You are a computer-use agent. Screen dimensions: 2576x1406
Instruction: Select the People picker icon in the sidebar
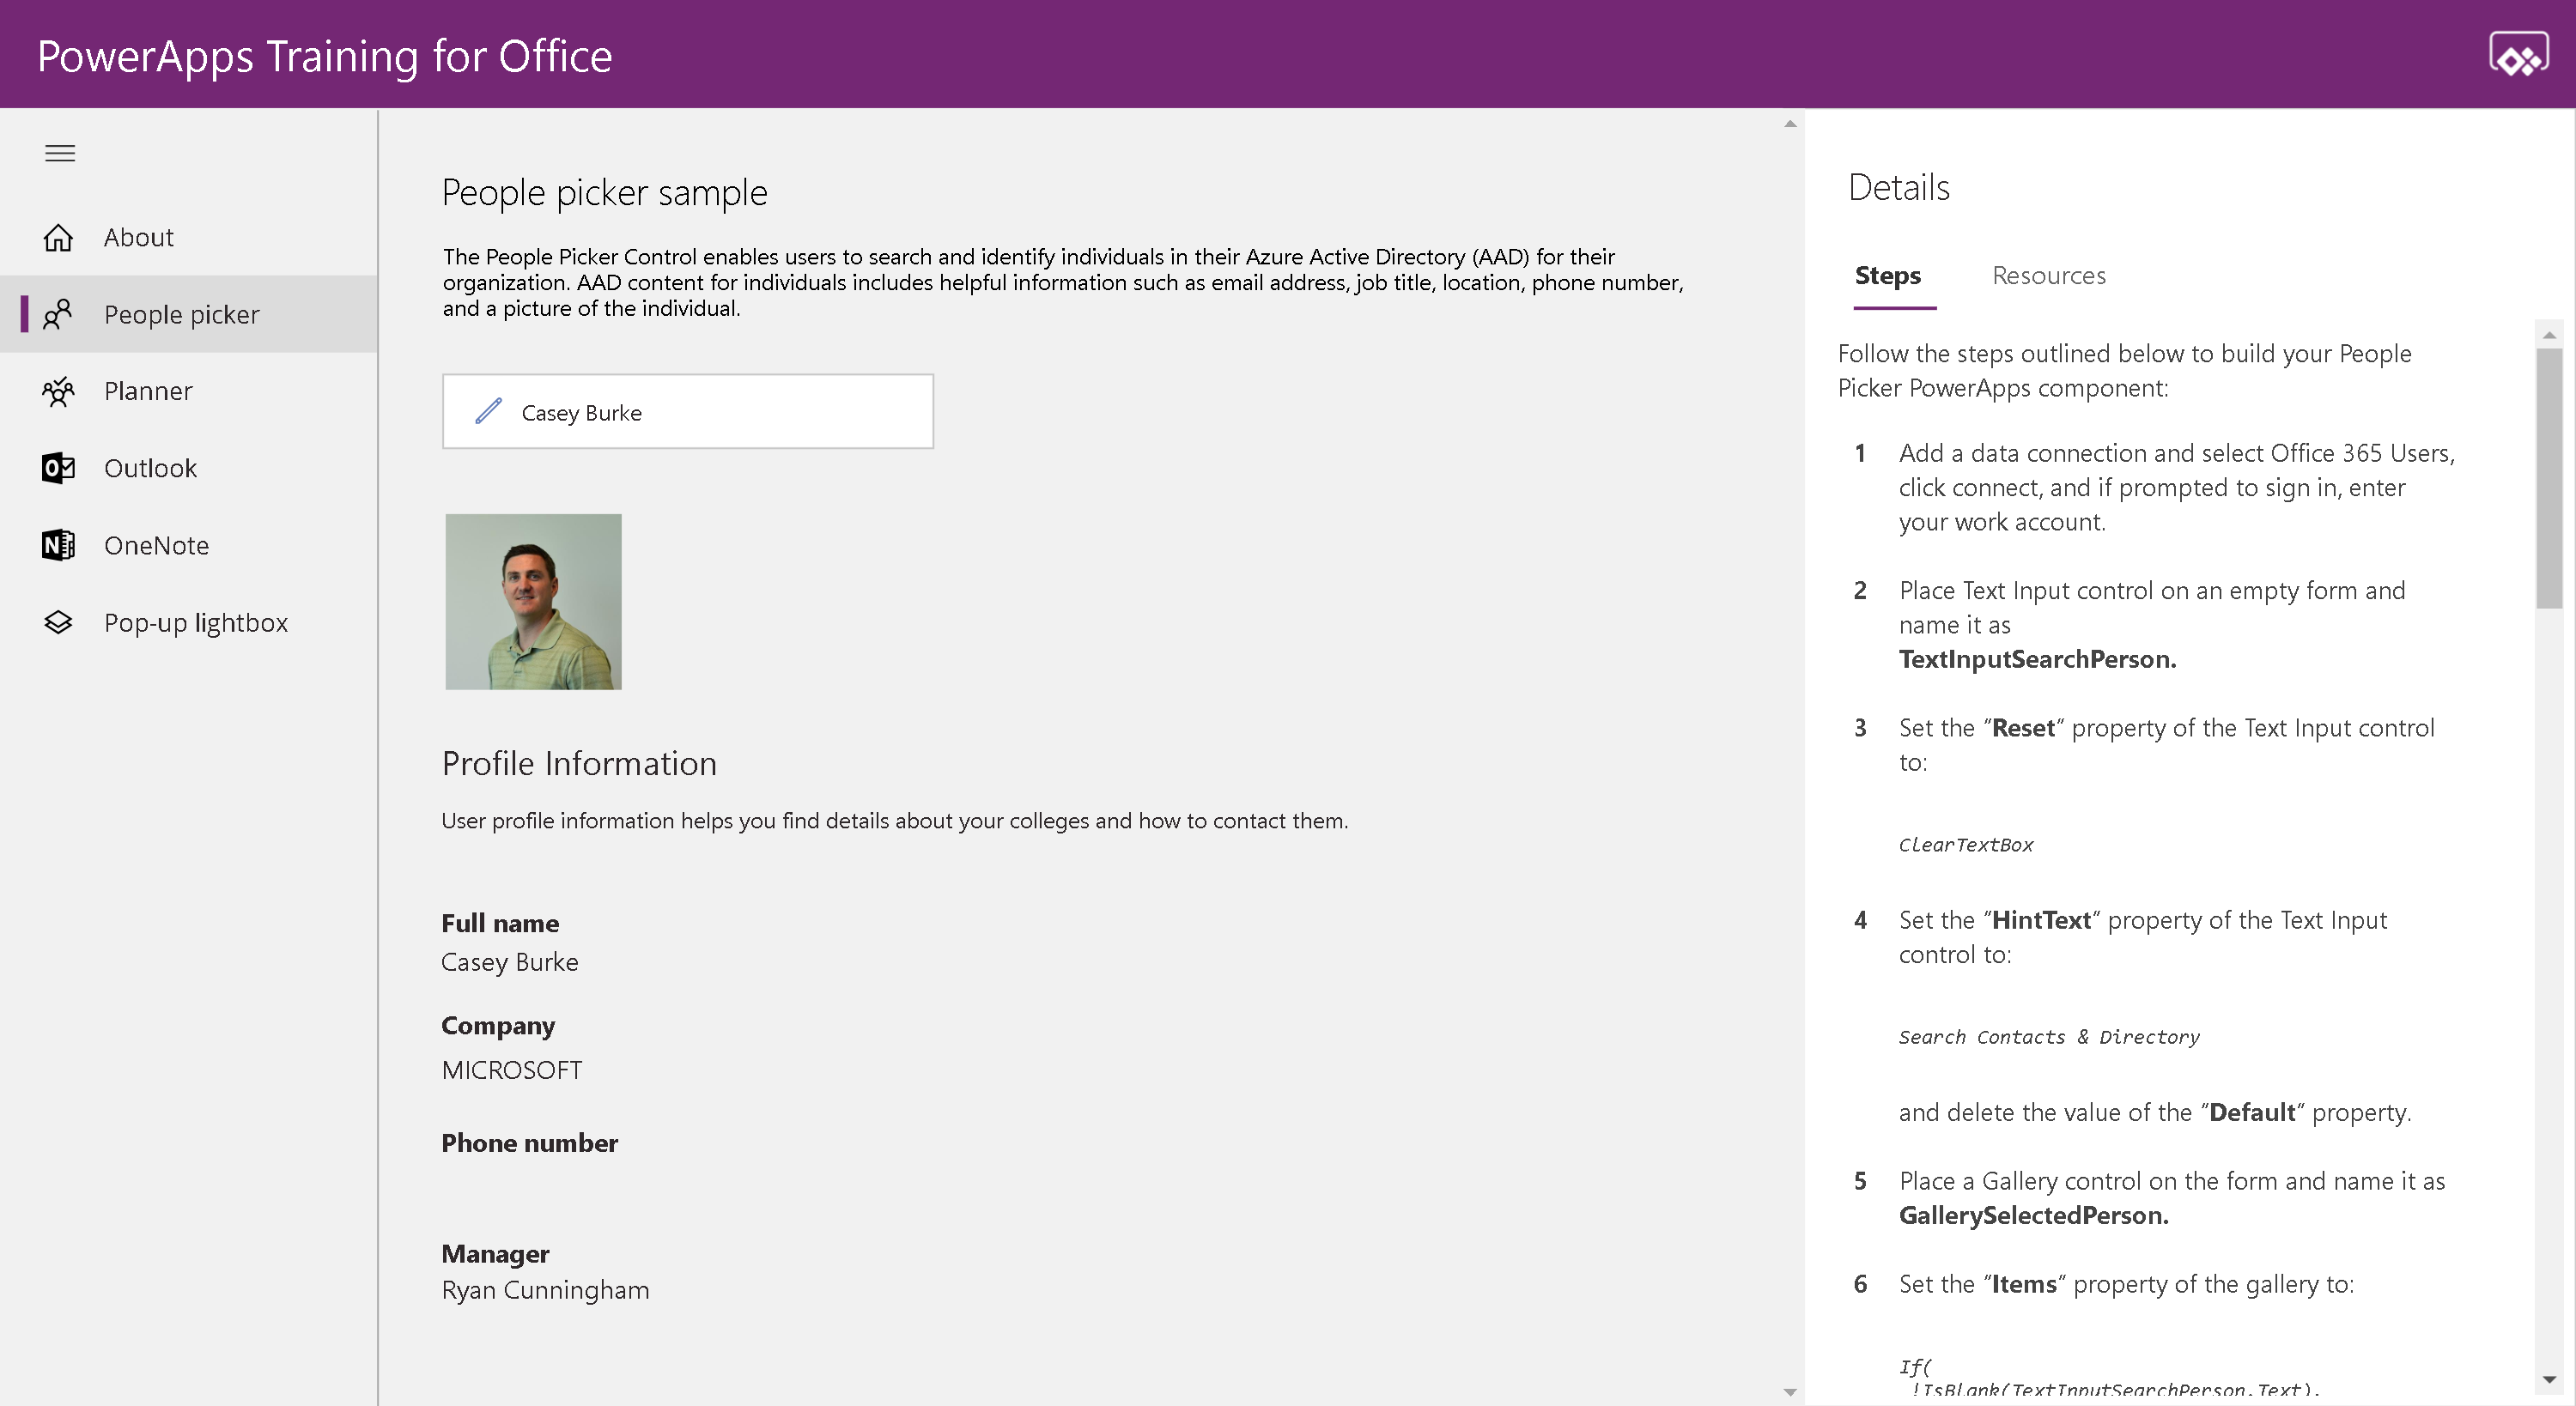pos(58,314)
